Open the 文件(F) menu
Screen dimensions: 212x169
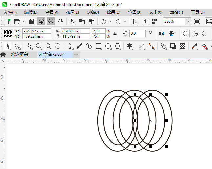pyautogui.click(x=10, y=12)
